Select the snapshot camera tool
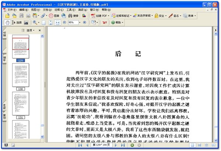 (26, 23)
